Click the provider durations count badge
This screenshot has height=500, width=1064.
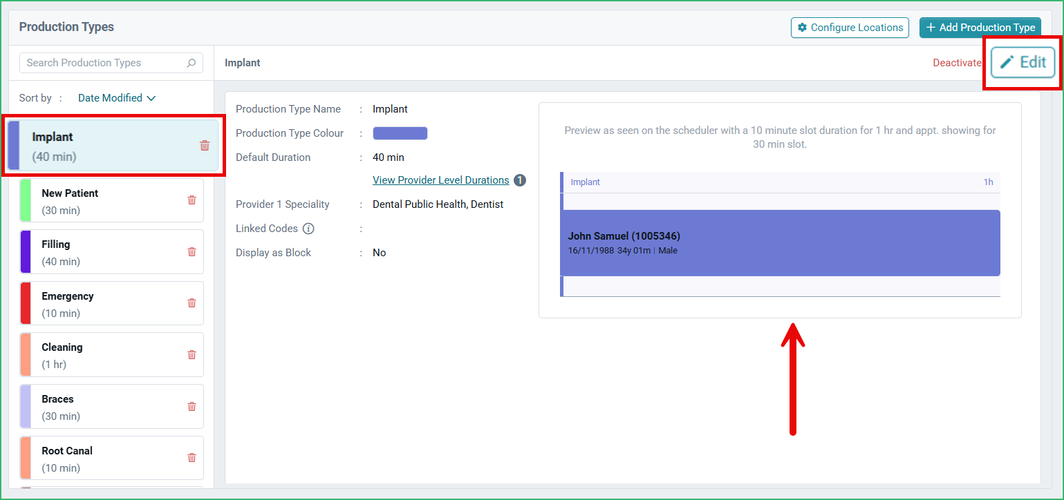pos(520,180)
